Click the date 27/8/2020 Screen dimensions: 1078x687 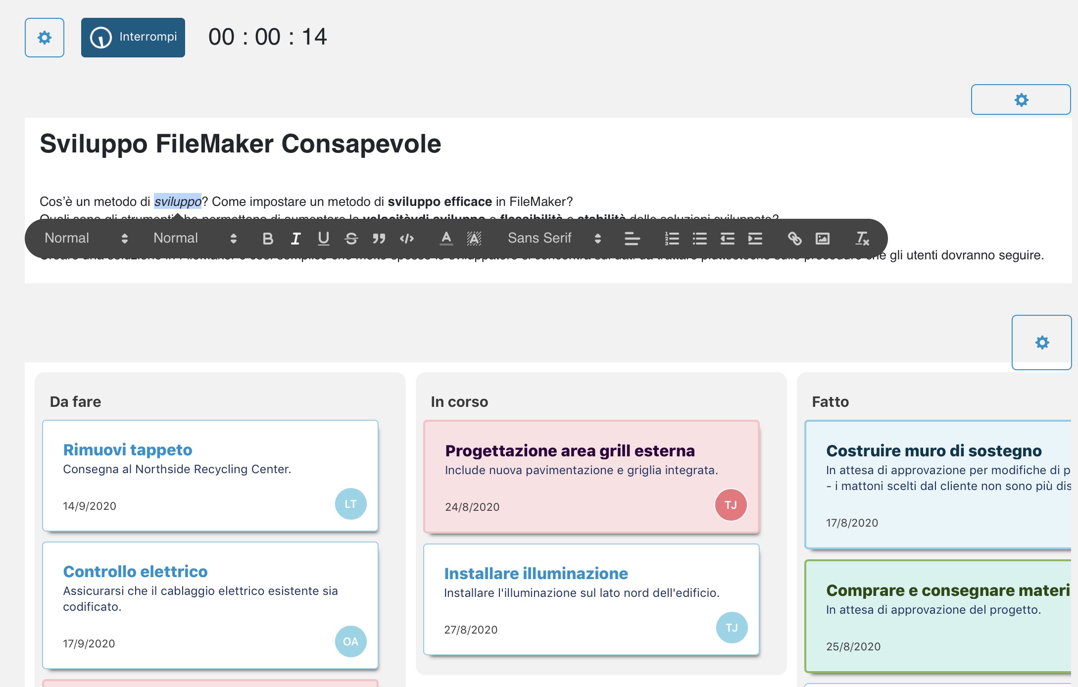pyautogui.click(x=471, y=630)
